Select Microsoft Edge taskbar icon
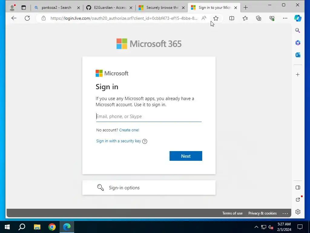Image resolution: width=310 pixels, height=233 pixels. click(67, 227)
